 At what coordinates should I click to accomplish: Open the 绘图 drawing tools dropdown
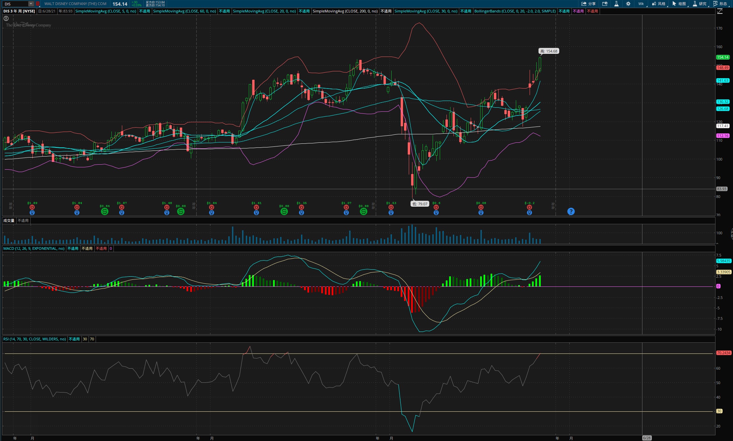coord(679,4)
